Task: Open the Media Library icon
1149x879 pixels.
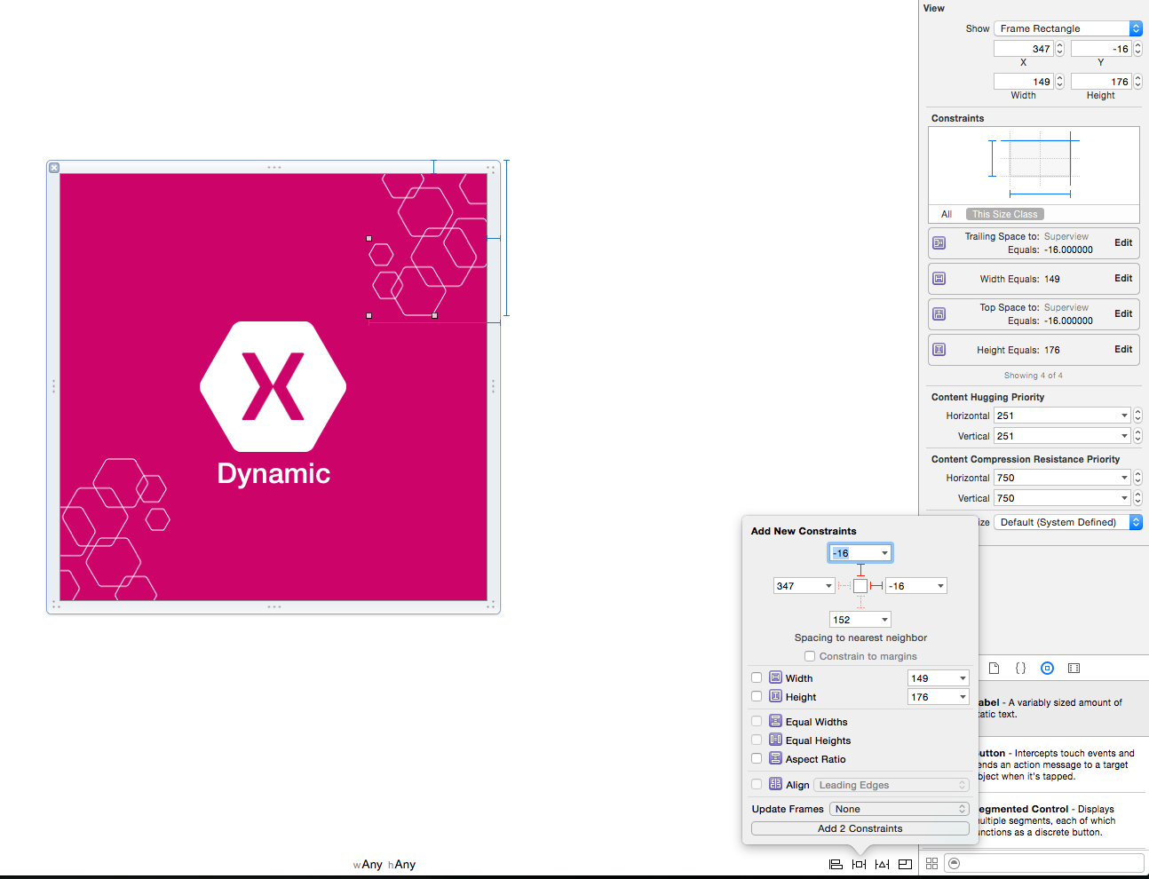Action: [1074, 668]
